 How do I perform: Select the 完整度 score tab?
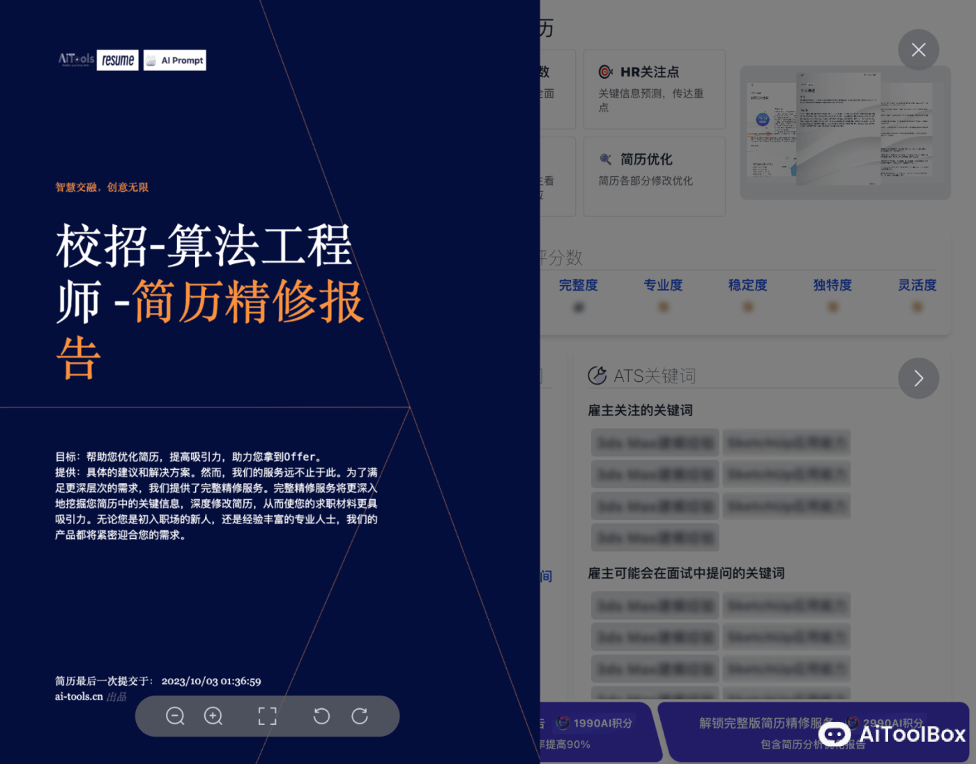coord(578,285)
